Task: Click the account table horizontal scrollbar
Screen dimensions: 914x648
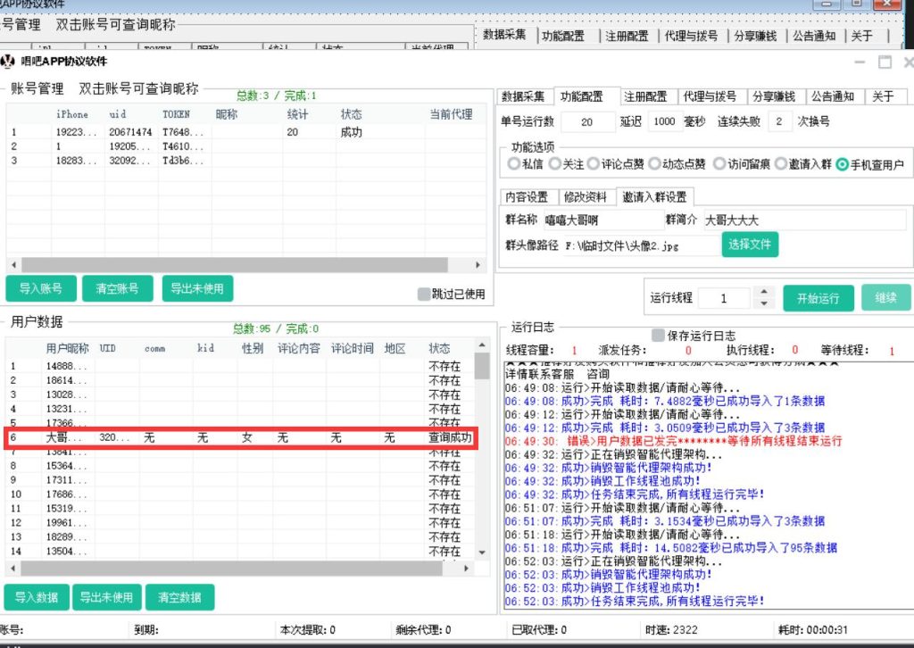Action: 241,265
